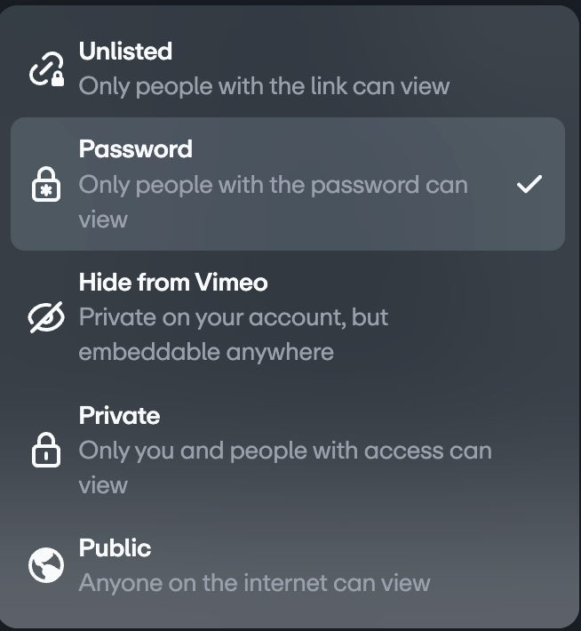Click "Only people with the link can view"
The width and height of the screenshot is (581, 631).
pos(264,86)
